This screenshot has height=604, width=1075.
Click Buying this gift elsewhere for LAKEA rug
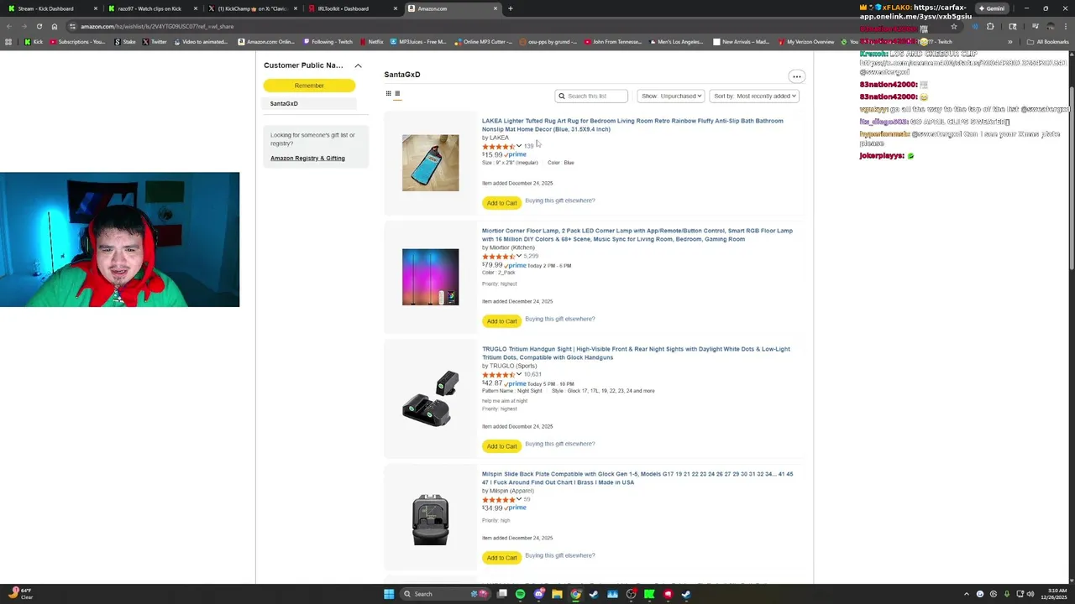[559, 200]
